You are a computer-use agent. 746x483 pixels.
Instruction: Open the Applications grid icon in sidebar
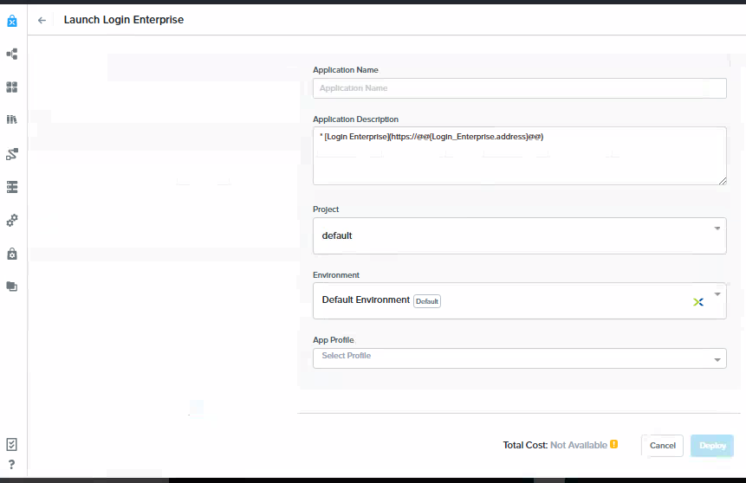pyautogui.click(x=12, y=87)
